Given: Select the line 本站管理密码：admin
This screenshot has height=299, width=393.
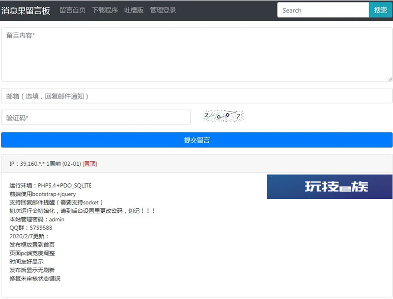Looking at the screenshot, I should [x=37, y=220].
